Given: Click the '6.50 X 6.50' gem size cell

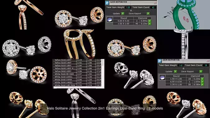Looking at the screenshot, I should (x=176, y=82).
